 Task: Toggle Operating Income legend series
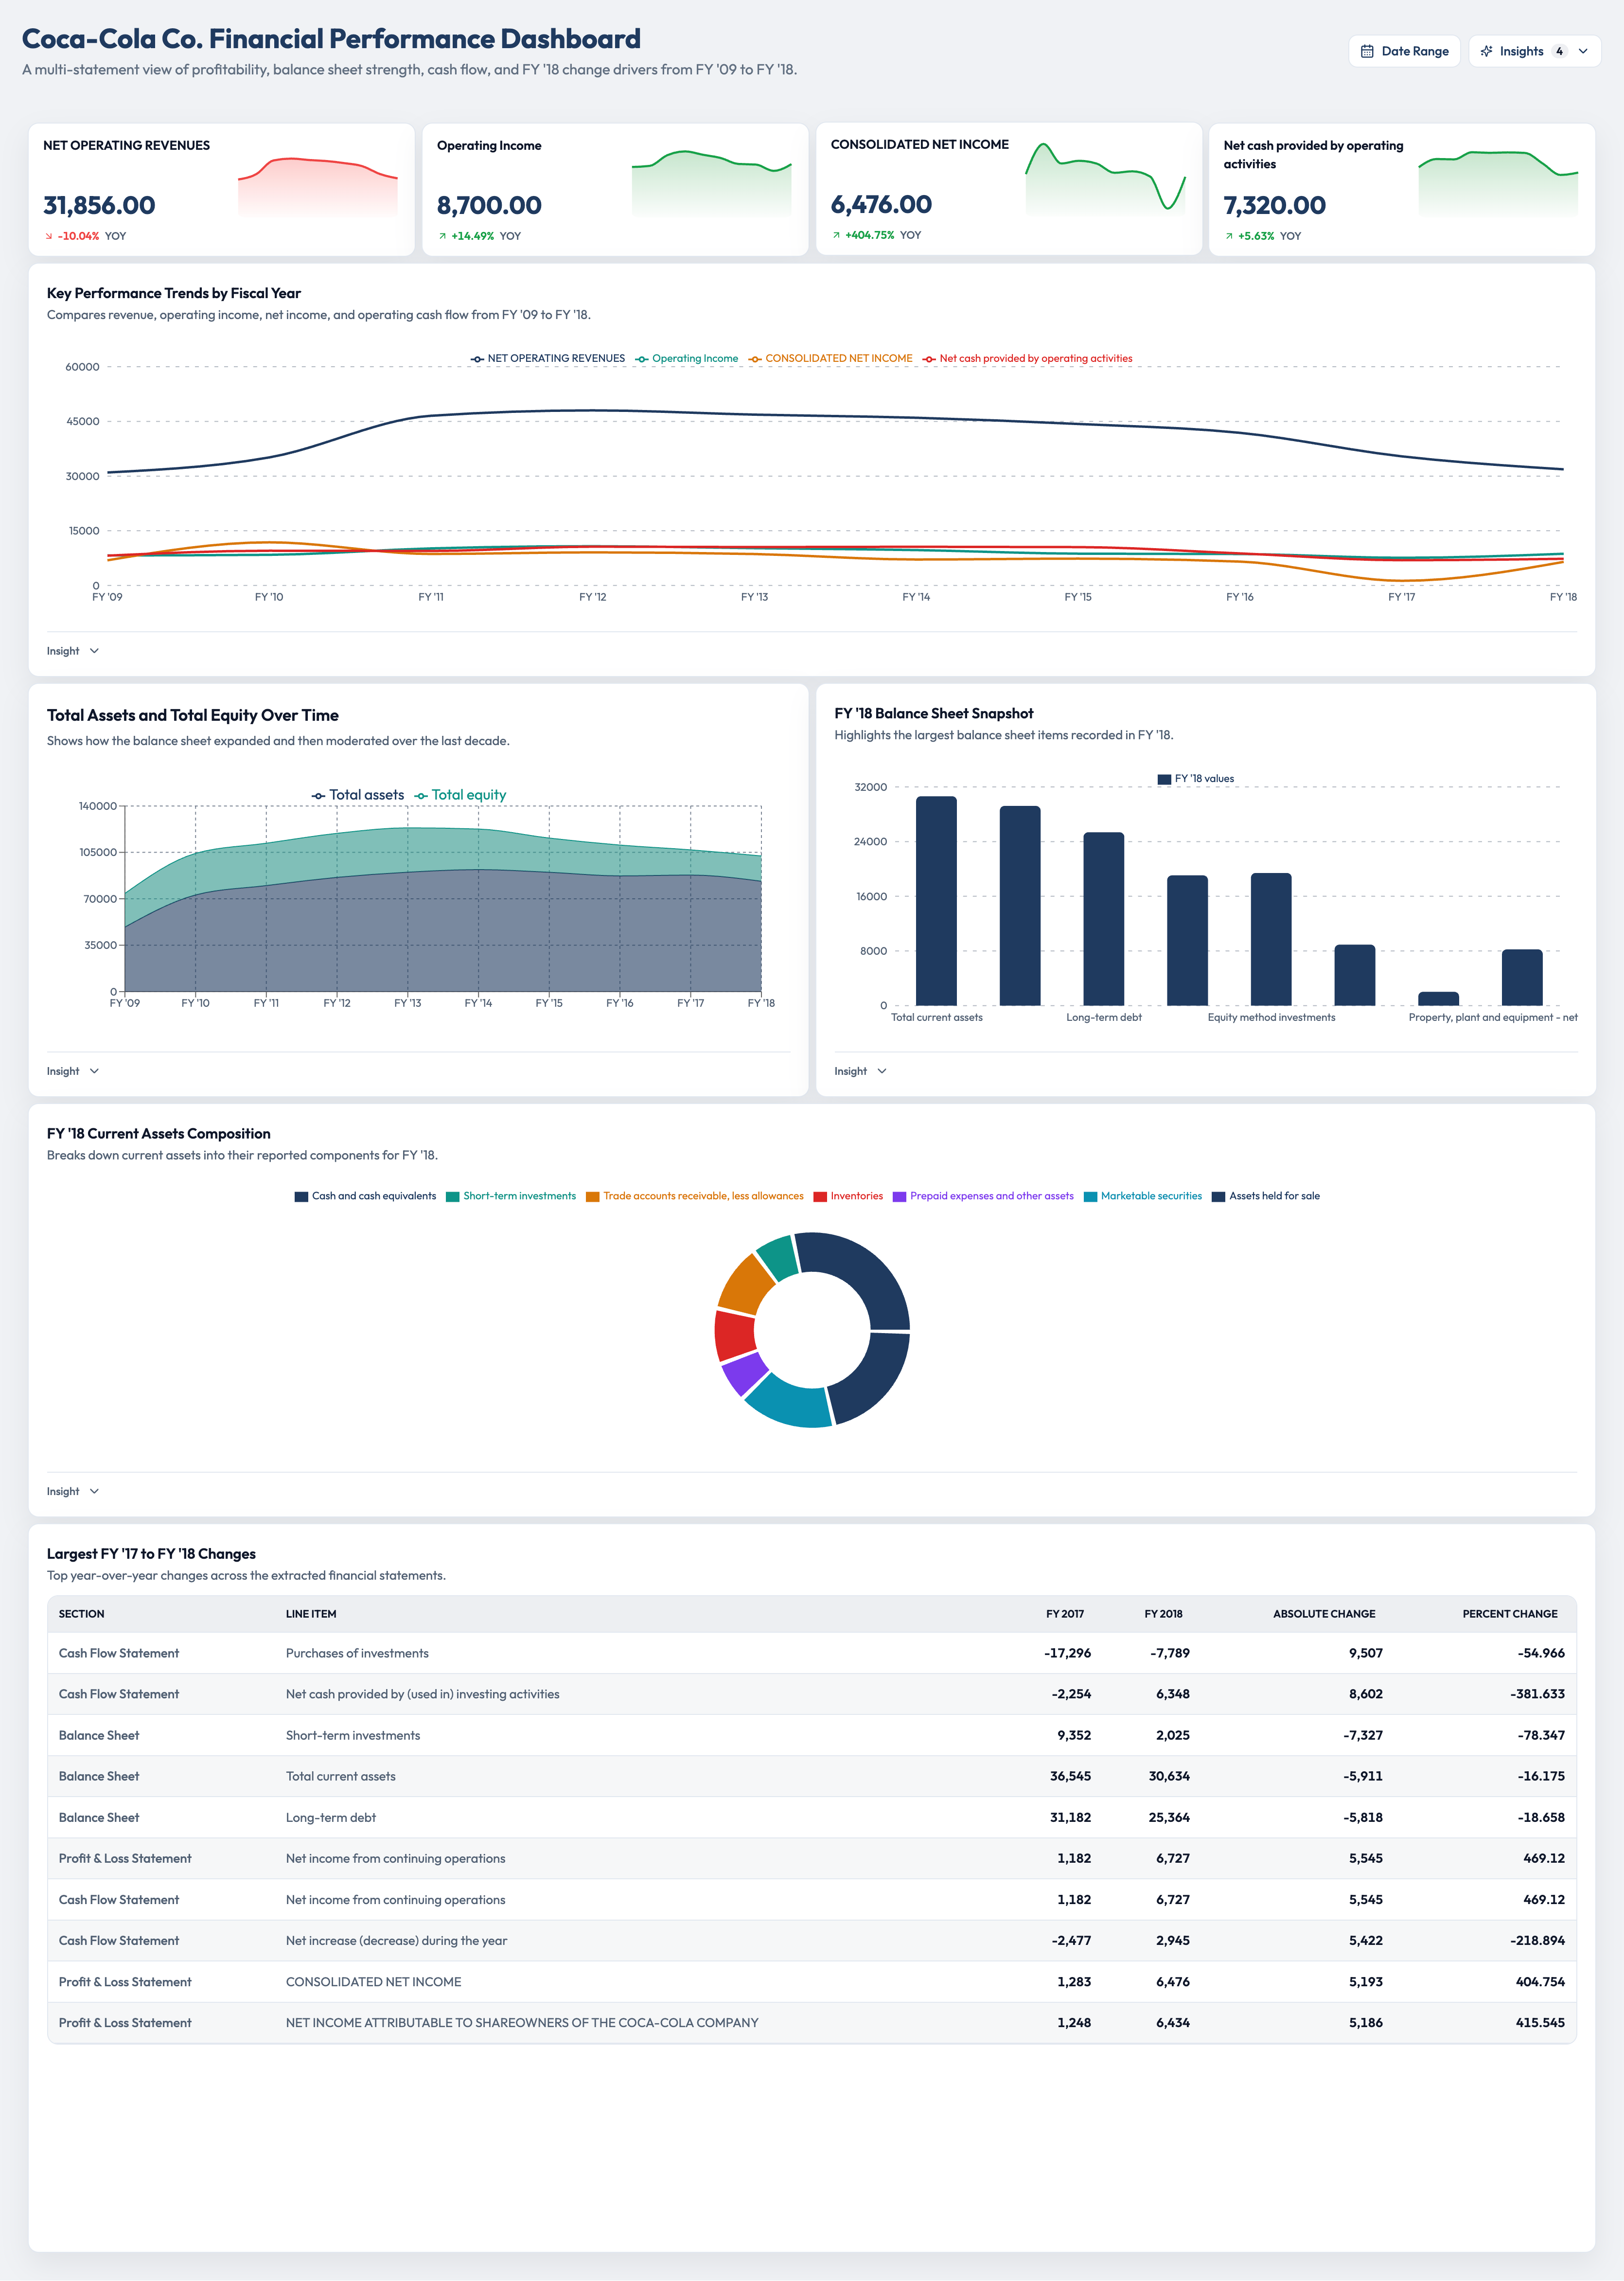pos(687,358)
